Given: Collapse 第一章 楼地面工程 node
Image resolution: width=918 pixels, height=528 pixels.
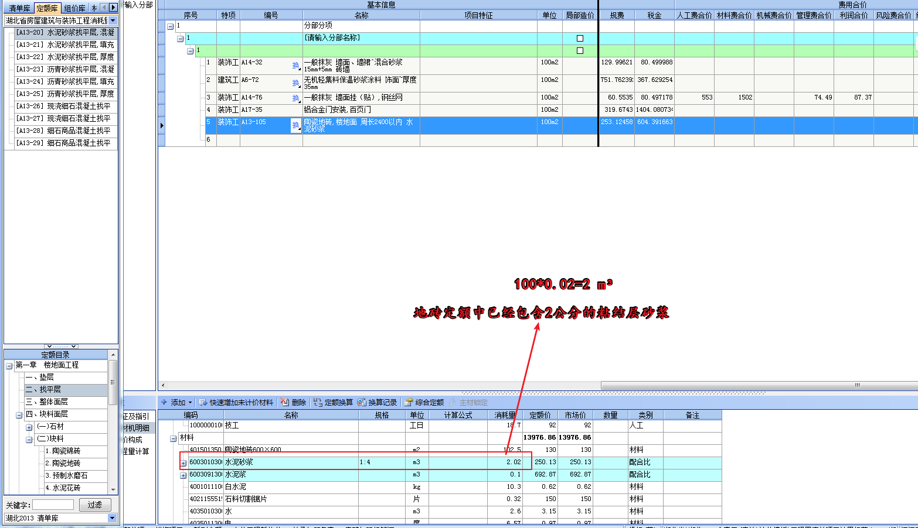Looking at the screenshot, I should coord(9,366).
